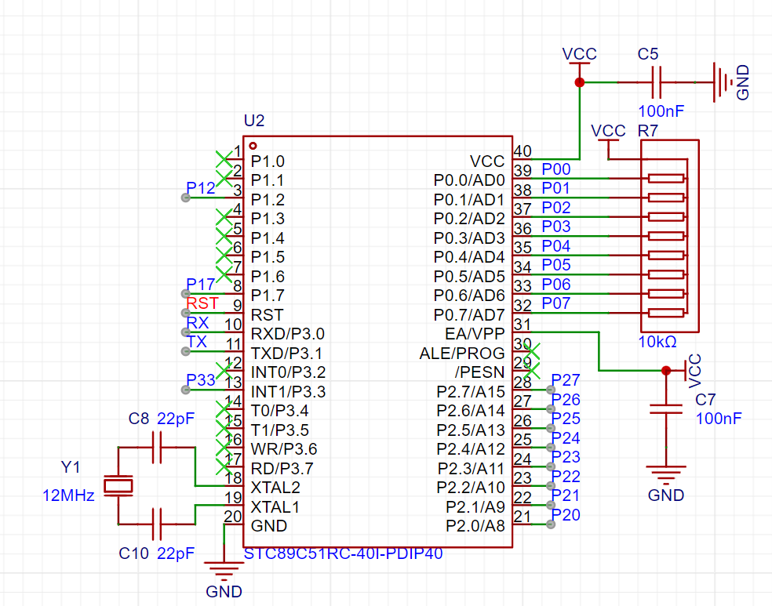The height and width of the screenshot is (606, 772).
Task: Click the TX net label
Action: (197, 342)
